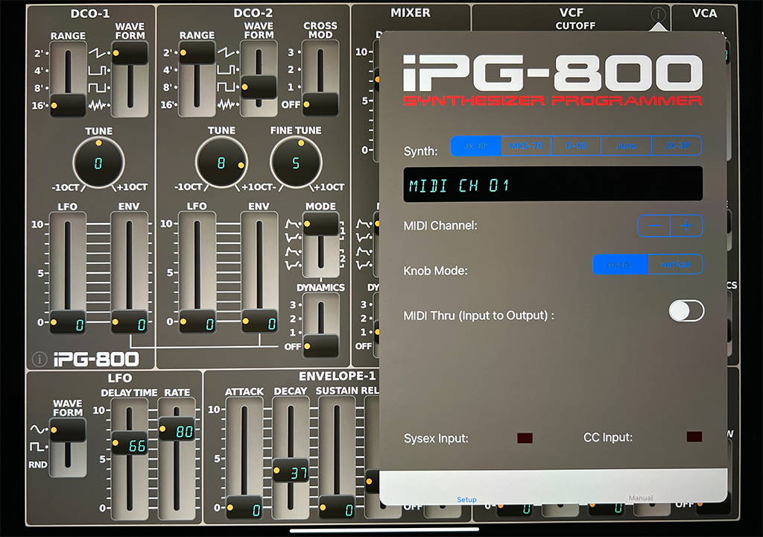Decrease MIDI channel with minus button
The width and height of the screenshot is (763, 537).
[654, 225]
